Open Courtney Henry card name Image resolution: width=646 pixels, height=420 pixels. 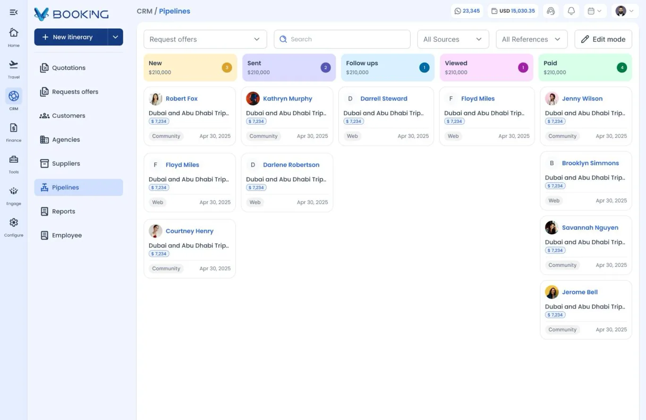point(189,231)
